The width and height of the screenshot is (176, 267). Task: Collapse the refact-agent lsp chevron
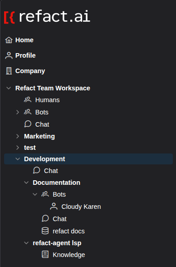(26, 243)
